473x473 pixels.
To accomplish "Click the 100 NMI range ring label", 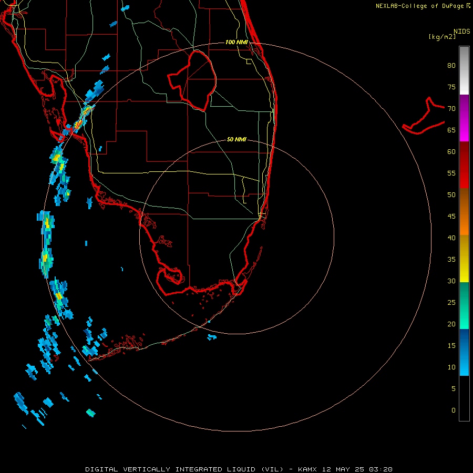I will (236, 42).
